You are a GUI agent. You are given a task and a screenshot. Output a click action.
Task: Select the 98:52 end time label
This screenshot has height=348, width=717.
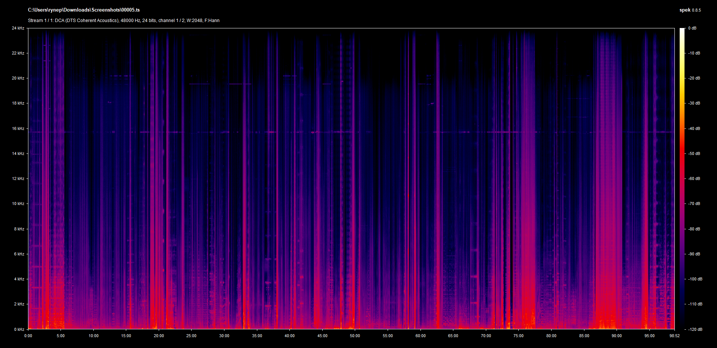[x=674, y=336]
